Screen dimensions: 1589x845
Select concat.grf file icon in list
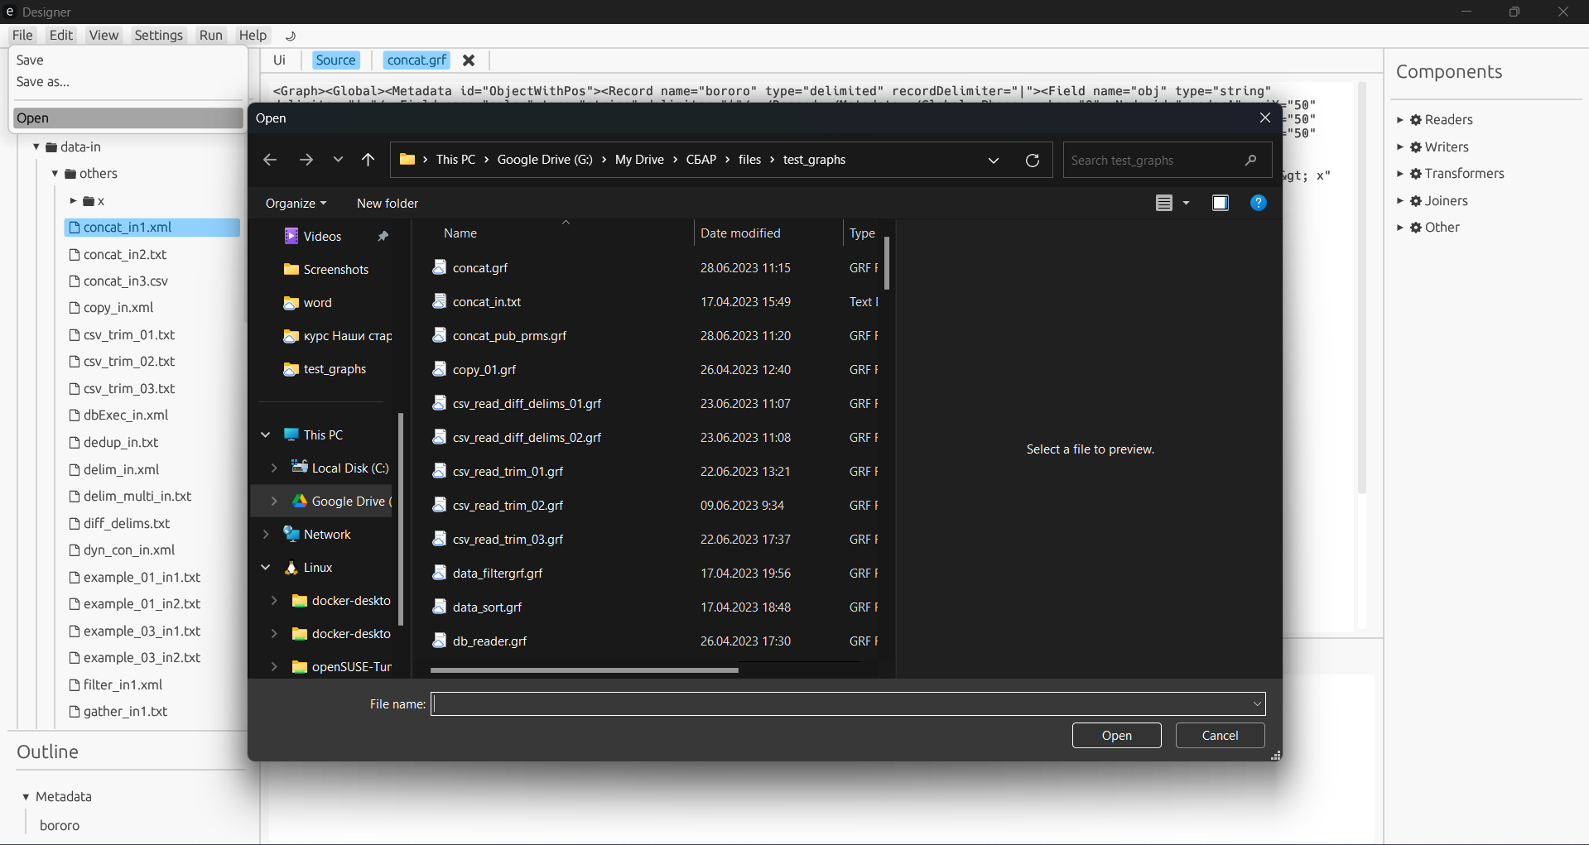[440, 267]
